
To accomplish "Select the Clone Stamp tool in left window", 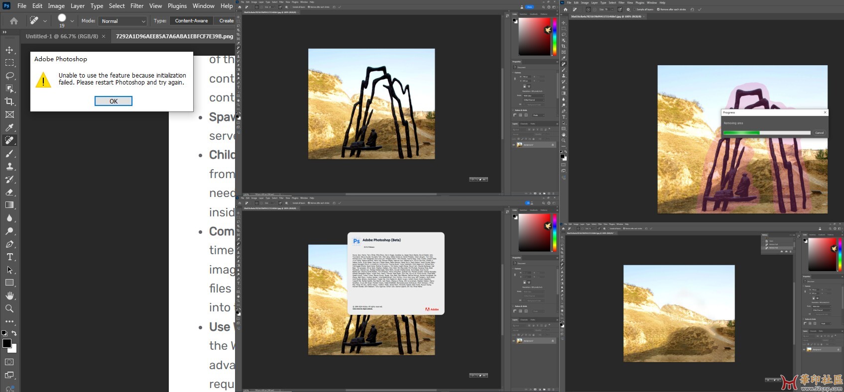I will tap(9, 167).
